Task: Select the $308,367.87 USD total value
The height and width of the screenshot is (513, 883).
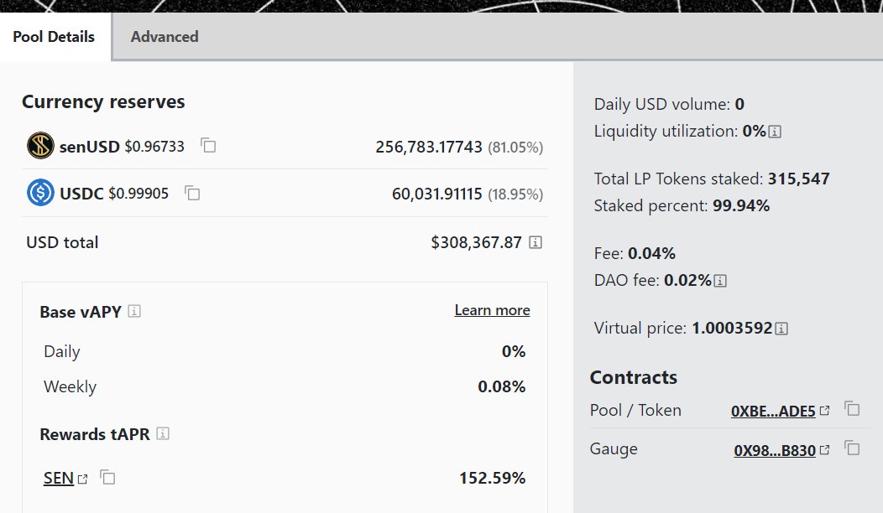Action: tap(477, 242)
